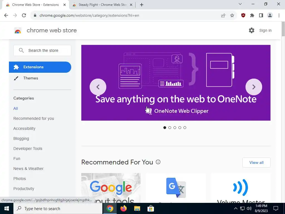
Task: Choose Developer Tools category
Action: click(x=28, y=149)
